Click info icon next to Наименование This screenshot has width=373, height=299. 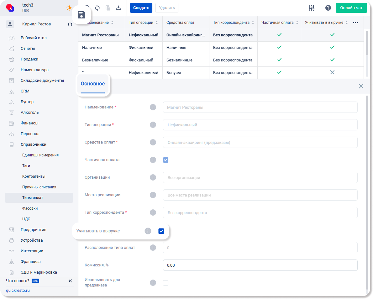click(153, 107)
